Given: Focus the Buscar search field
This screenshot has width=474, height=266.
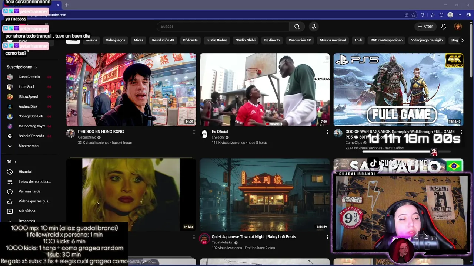Looking at the screenshot, I should (223, 27).
